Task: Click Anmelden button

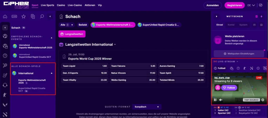Action: (x=213, y=5)
